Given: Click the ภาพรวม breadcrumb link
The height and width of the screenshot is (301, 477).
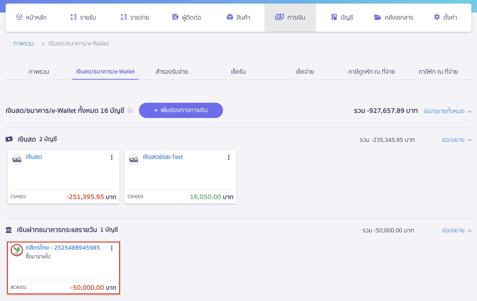Looking at the screenshot, I should (23, 43).
